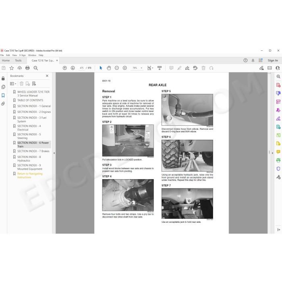Collapse the right tools pane arrow
The height and width of the screenshot is (282, 282).
(272, 153)
